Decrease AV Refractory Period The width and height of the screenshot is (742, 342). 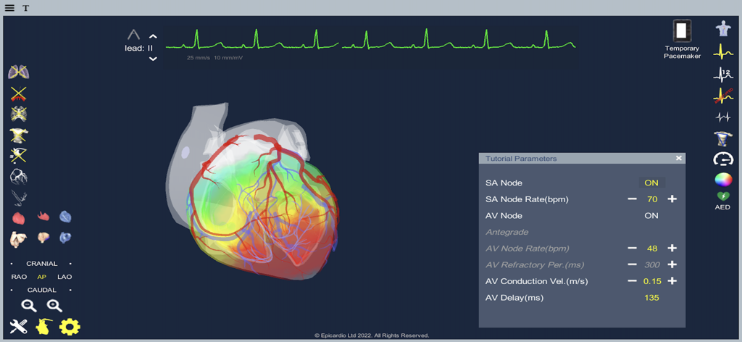point(632,265)
